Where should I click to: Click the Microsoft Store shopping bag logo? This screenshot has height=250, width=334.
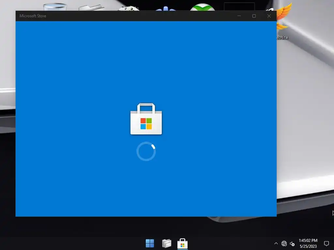(x=146, y=119)
